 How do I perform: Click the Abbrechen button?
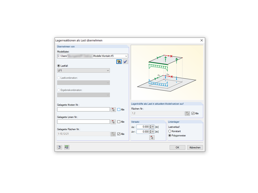click(195, 147)
